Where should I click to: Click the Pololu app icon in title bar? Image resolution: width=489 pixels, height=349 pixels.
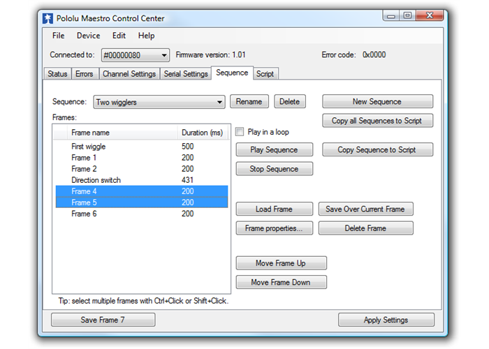click(47, 18)
